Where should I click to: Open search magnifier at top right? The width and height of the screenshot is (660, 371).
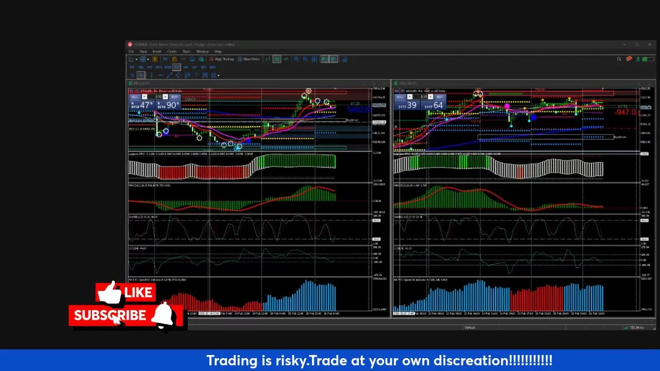coord(619,59)
